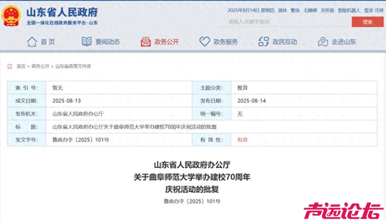Open the 智能机器人 assistant link

[349, 10]
